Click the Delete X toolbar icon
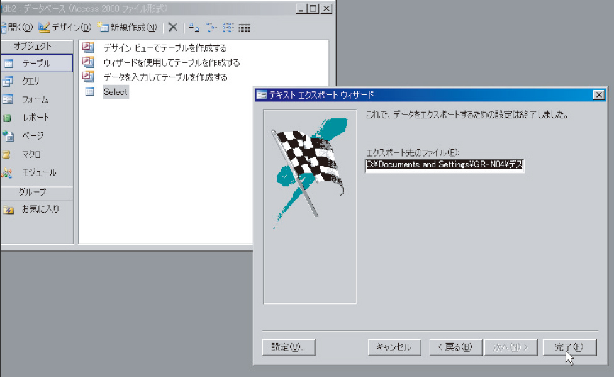The image size is (614, 377). 172,28
